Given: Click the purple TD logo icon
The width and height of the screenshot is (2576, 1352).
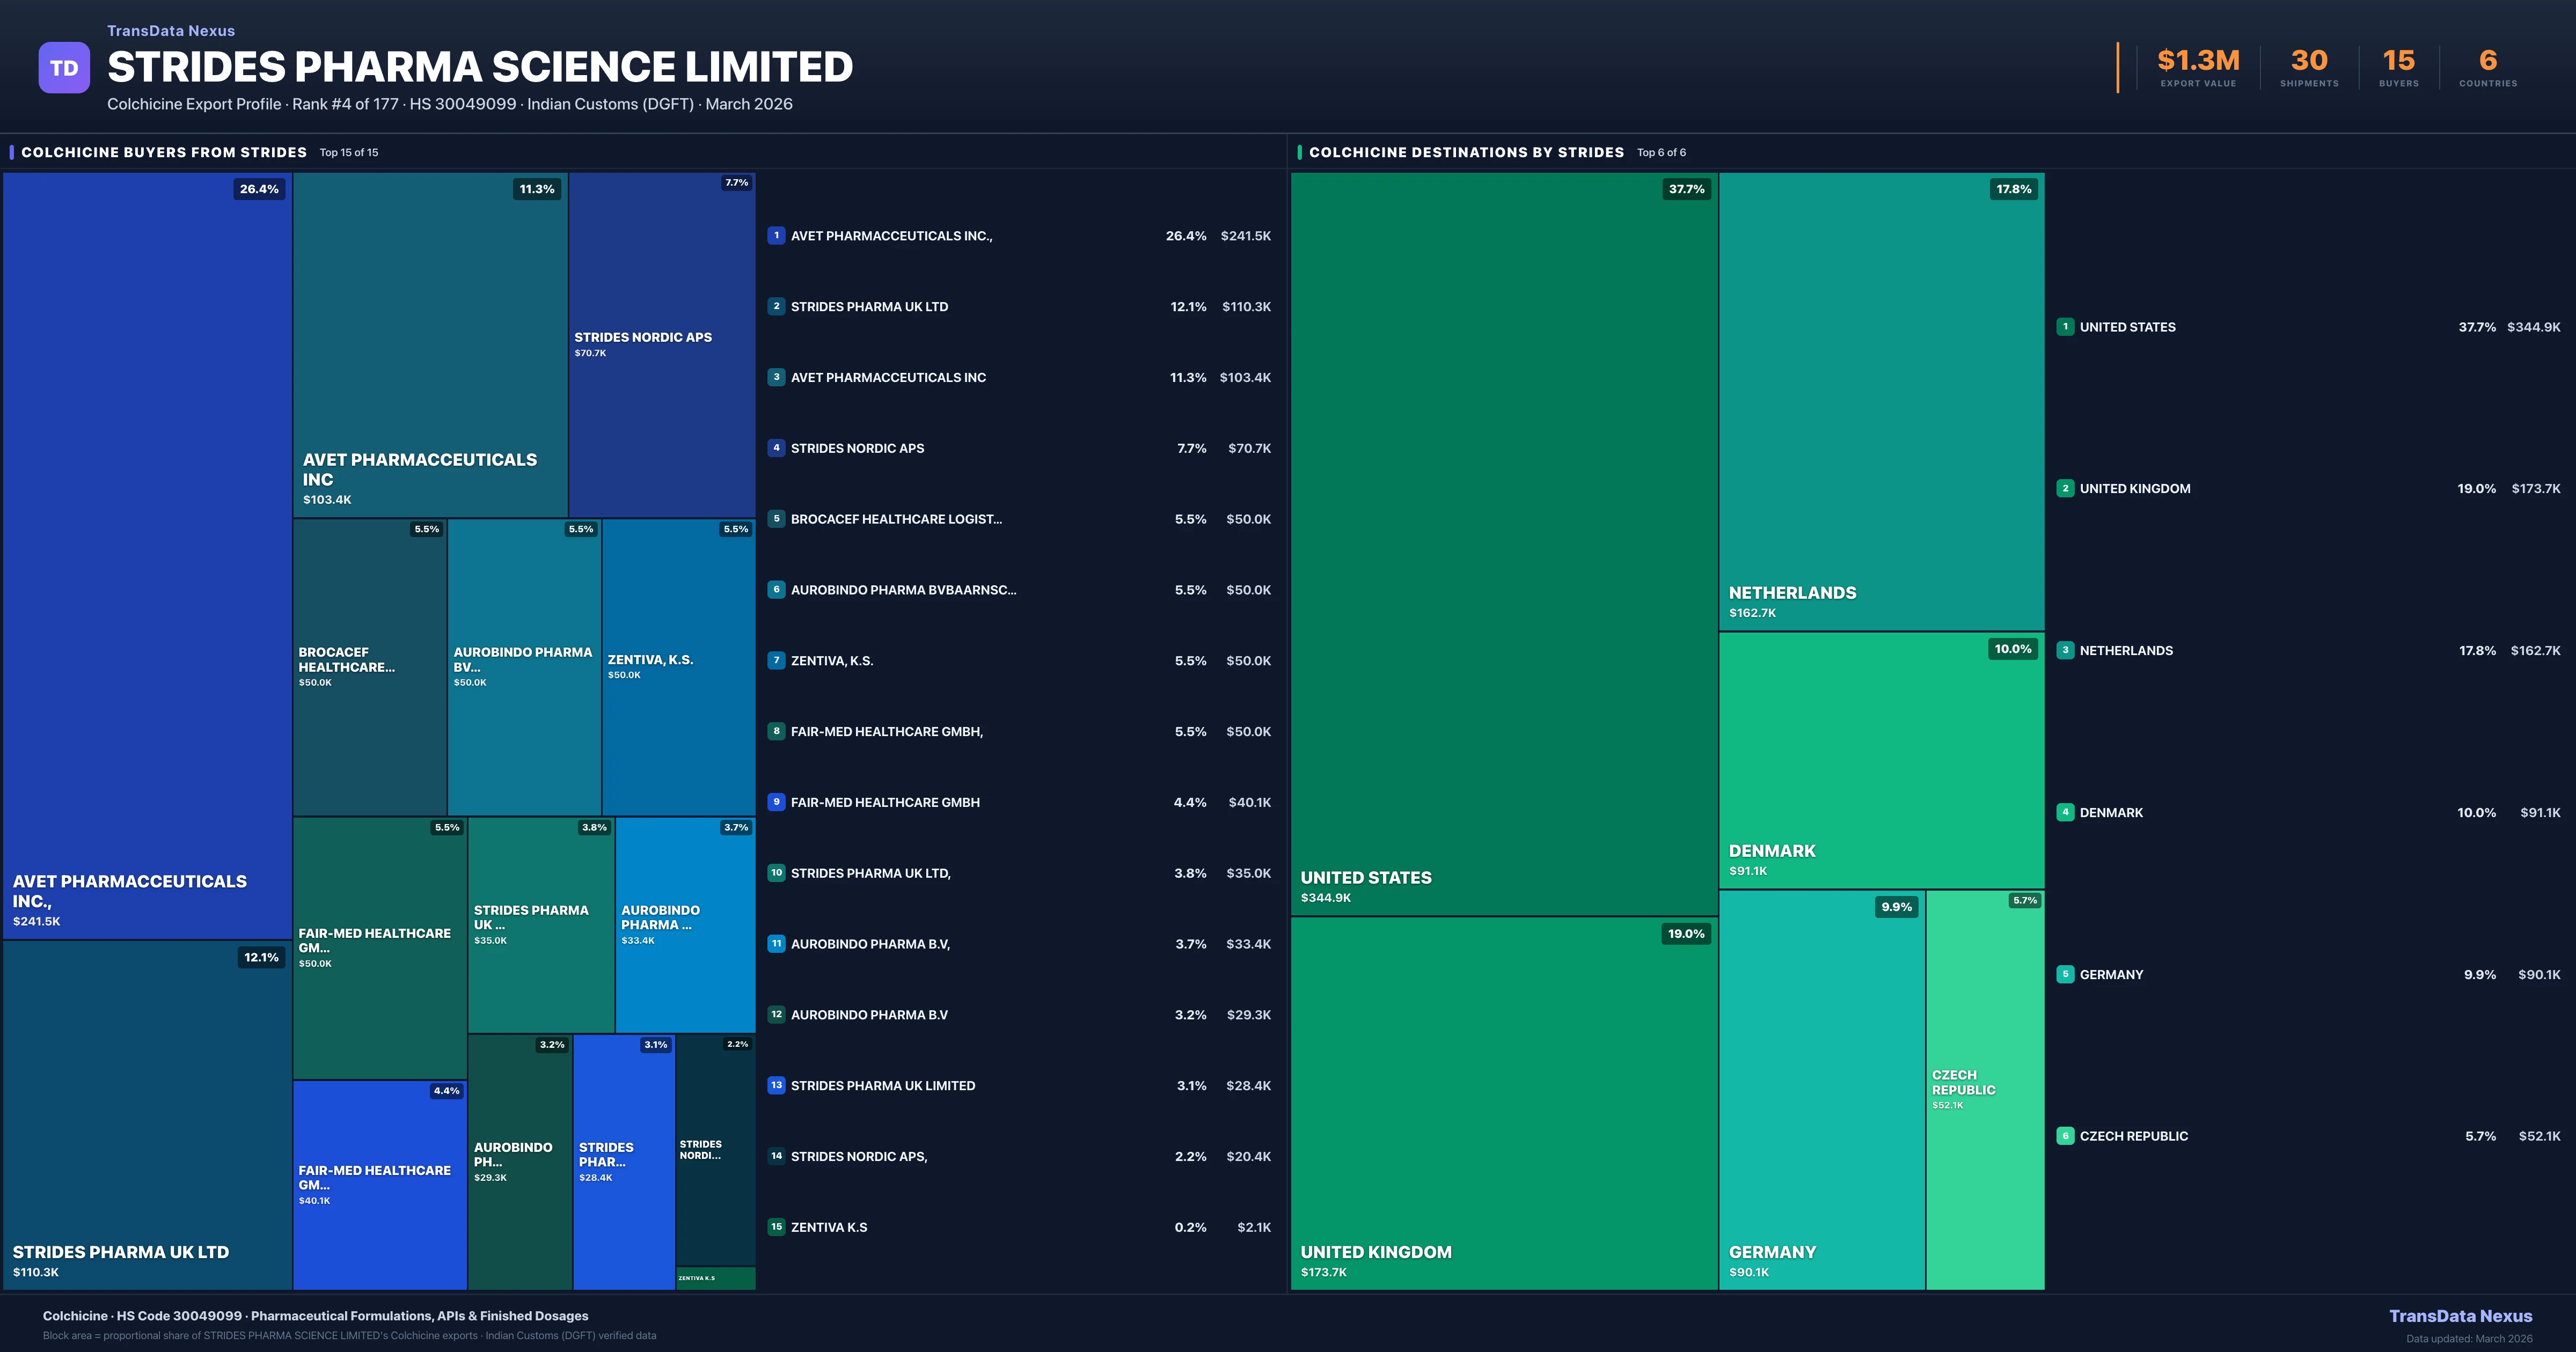Looking at the screenshot, I should point(64,68).
